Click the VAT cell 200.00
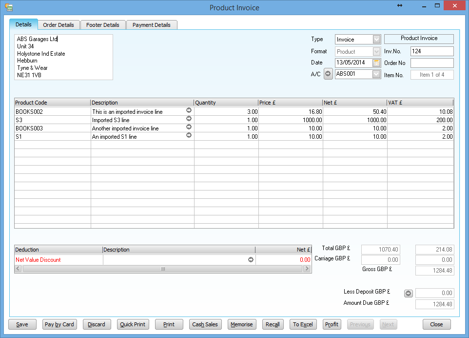 [421, 120]
